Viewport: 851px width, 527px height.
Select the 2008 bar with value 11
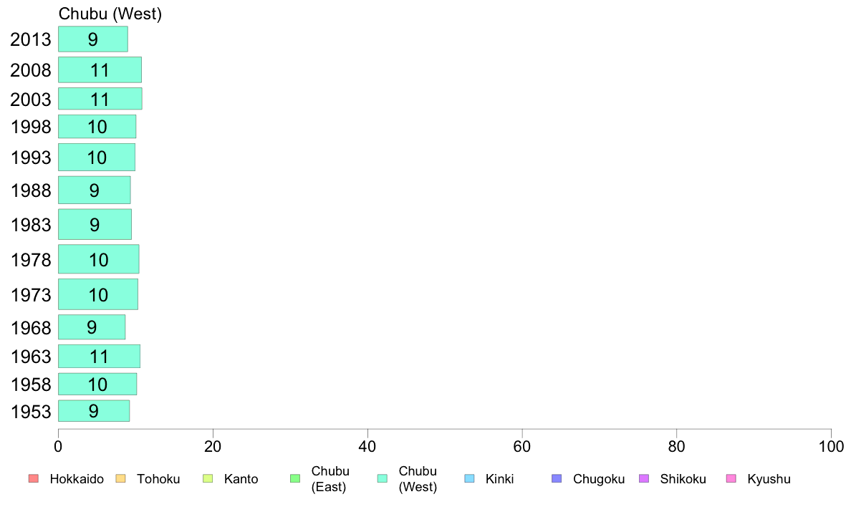pos(100,70)
